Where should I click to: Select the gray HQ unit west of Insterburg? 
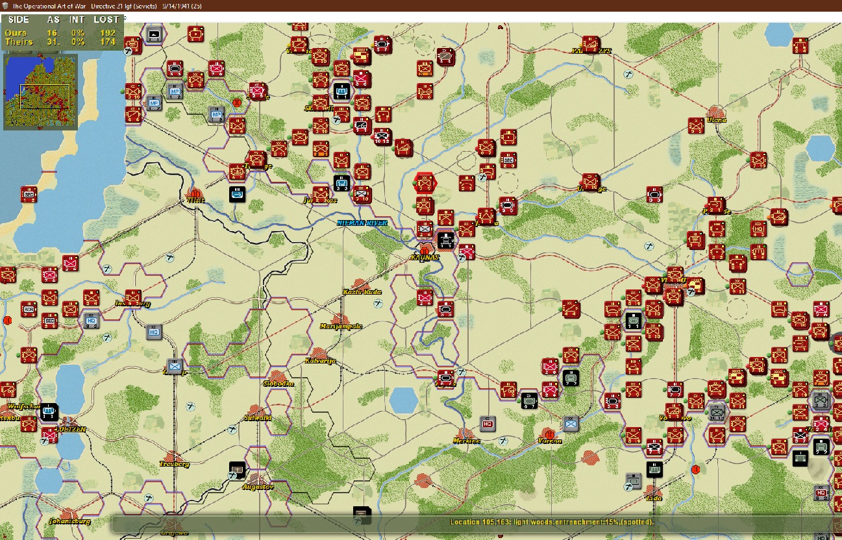click(91, 320)
